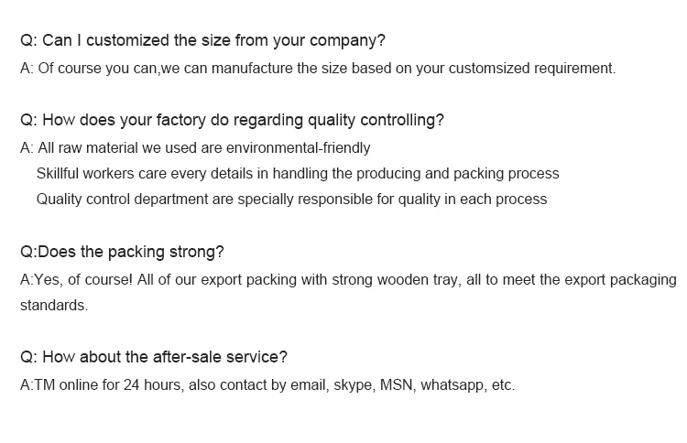
Task: Click the word "MSN" in the contact answer
Action: [398, 385]
